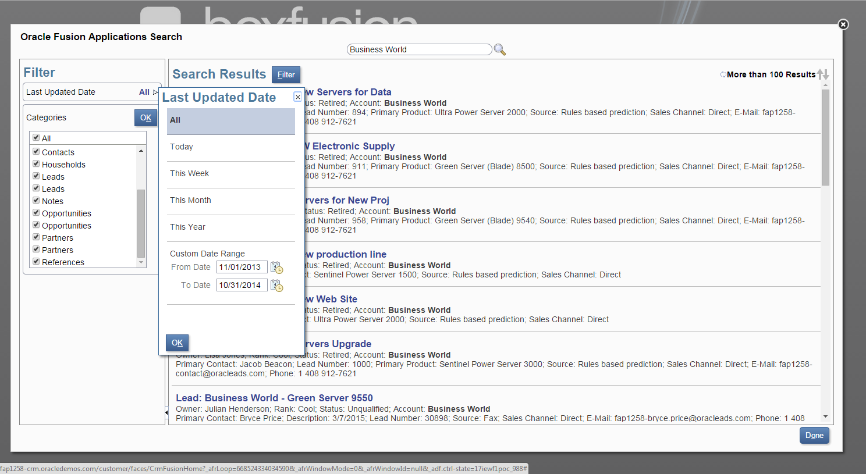Click the search results scrollbar thumb
The height and width of the screenshot is (474, 866).
coord(825,138)
